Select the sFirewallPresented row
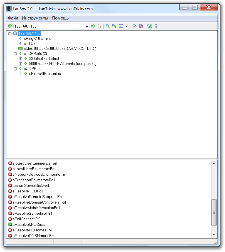Image resolution: width=225 pixels, height=252 pixels. (45, 74)
